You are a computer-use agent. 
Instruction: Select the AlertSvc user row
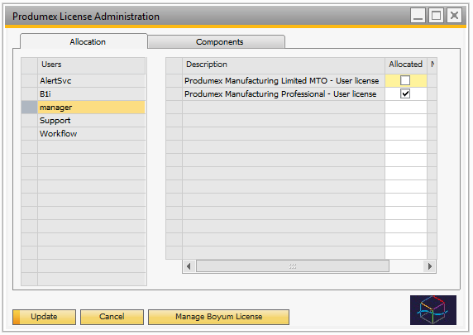pos(92,80)
